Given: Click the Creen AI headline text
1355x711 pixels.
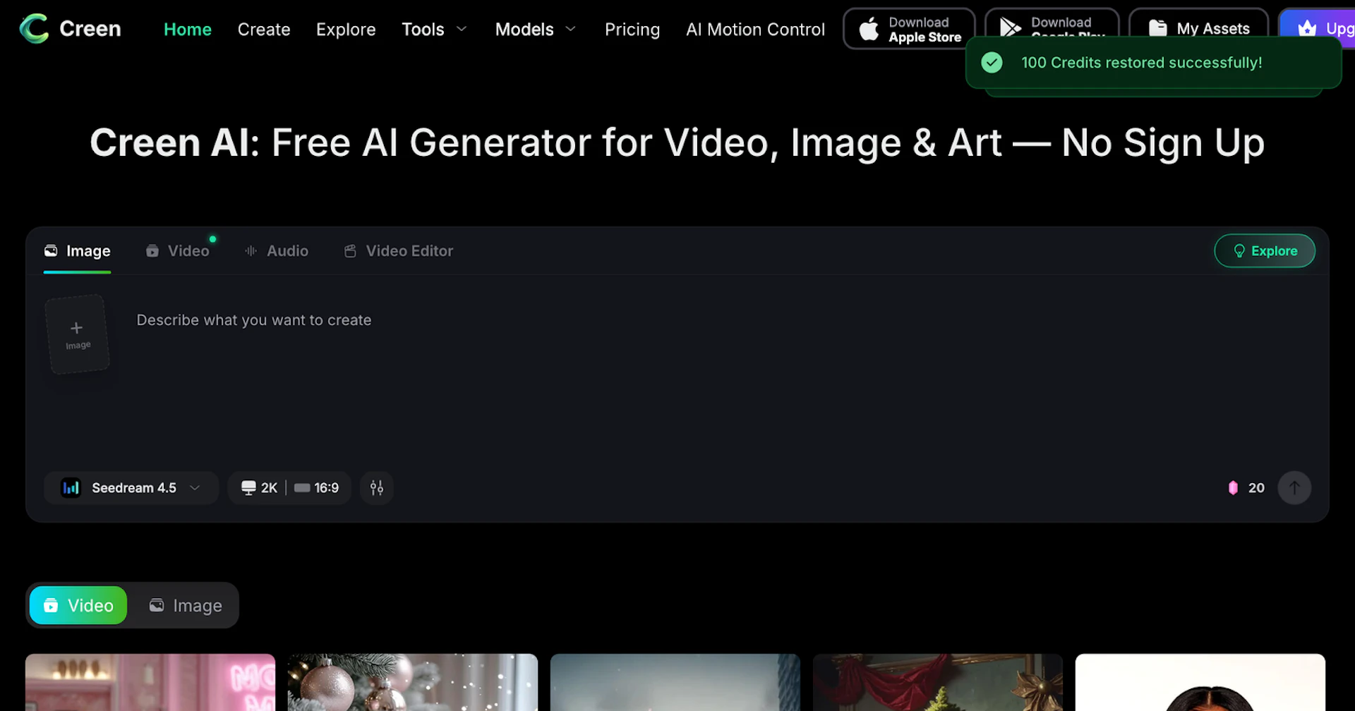Looking at the screenshot, I should [x=677, y=143].
